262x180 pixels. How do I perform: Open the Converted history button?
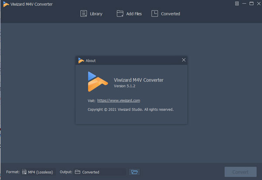coord(166,14)
